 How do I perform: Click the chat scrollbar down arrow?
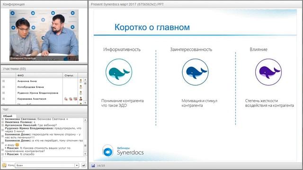pos(85,154)
